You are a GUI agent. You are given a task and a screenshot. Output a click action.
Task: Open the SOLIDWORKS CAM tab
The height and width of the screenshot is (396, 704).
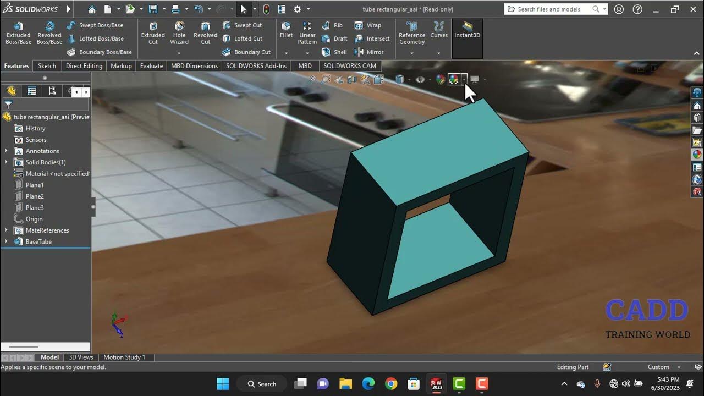350,65
